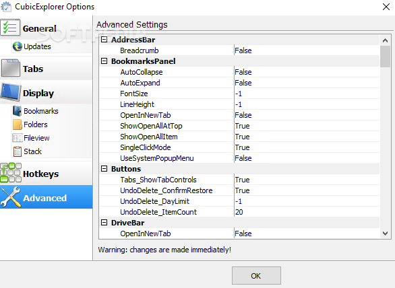
Task: Click the CubicExplorer Options title bar icon
Action: tap(6, 7)
